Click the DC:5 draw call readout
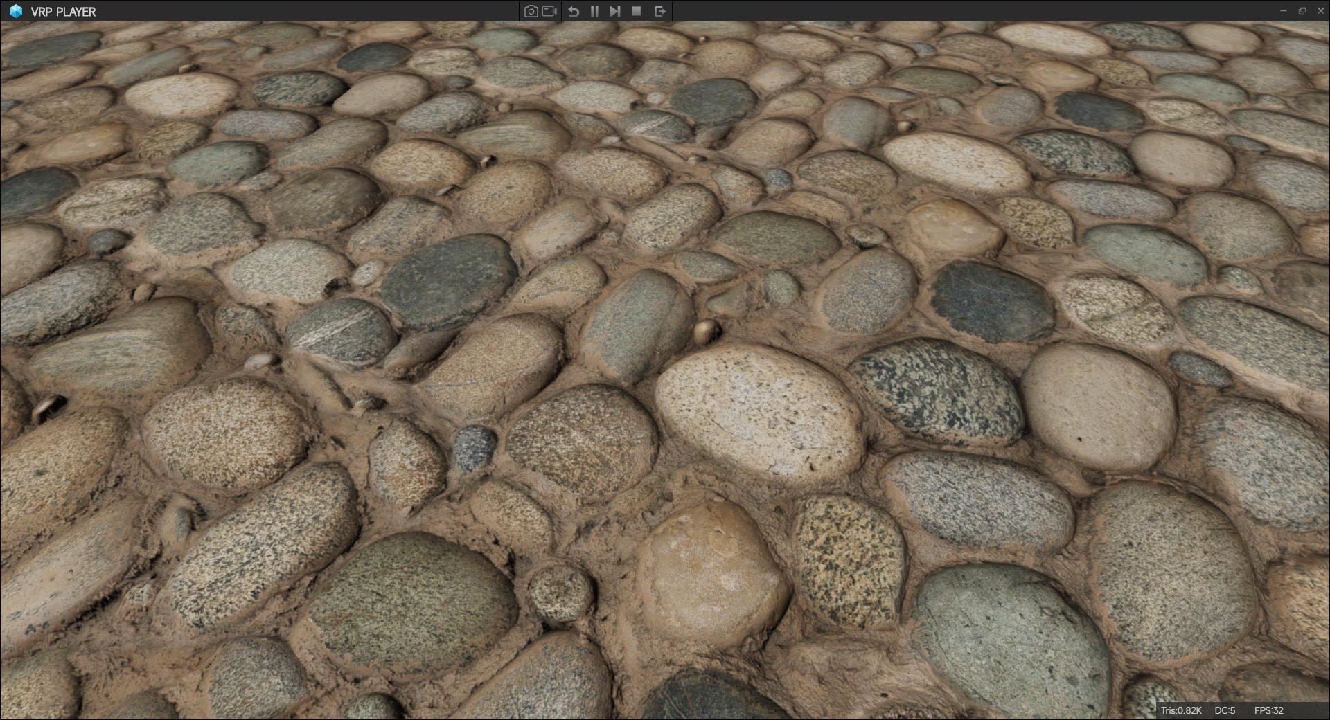Image resolution: width=1330 pixels, height=720 pixels. coord(1225,710)
